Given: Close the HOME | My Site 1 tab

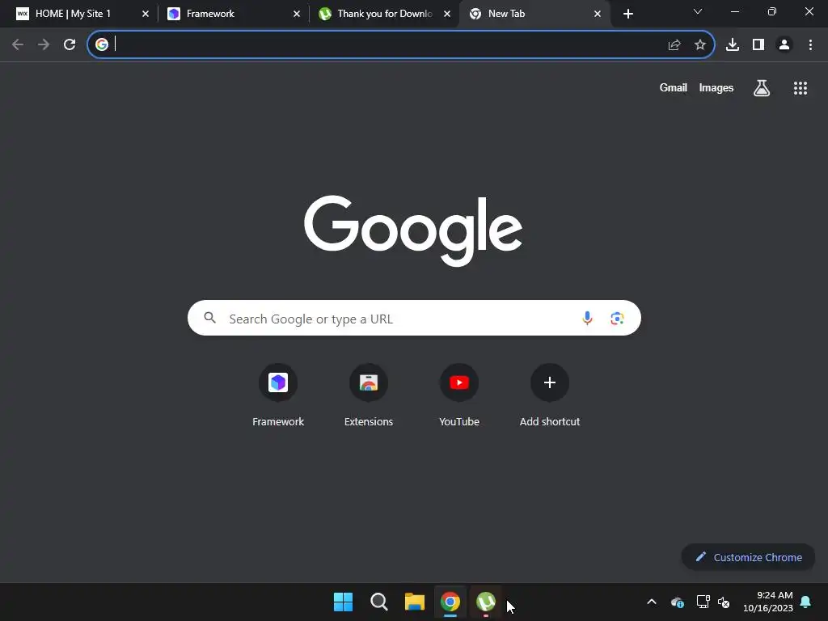Looking at the screenshot, I should coord(146,14).
